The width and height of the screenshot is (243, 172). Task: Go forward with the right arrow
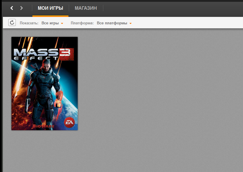click(x=21, y=8)
